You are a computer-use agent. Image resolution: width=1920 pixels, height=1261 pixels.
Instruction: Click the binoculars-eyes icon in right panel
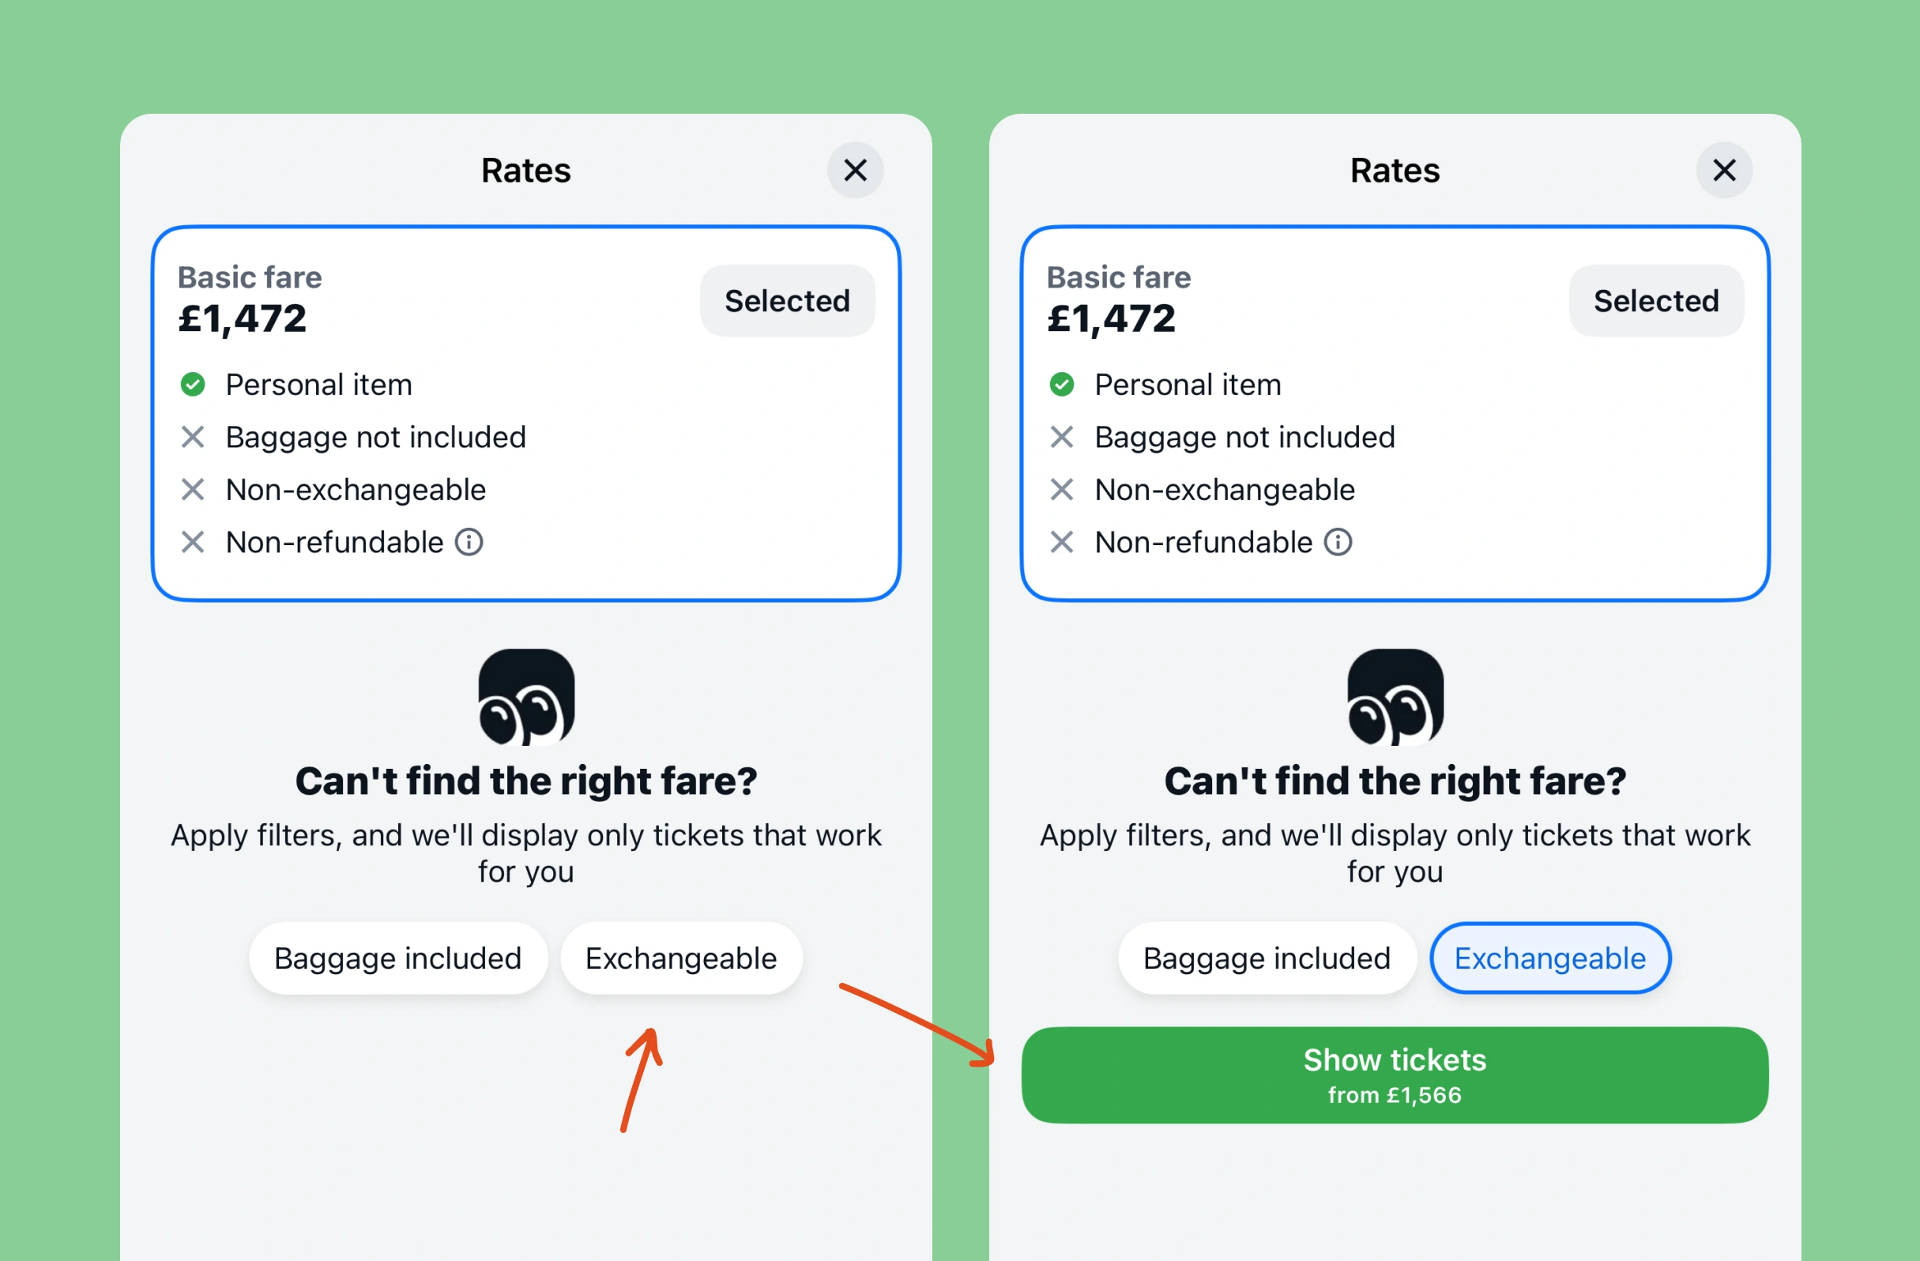pos(1395,697)
